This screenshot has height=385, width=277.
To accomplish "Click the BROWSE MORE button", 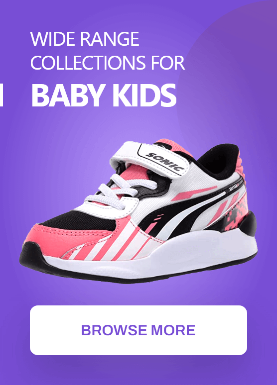I will (138, 330).
